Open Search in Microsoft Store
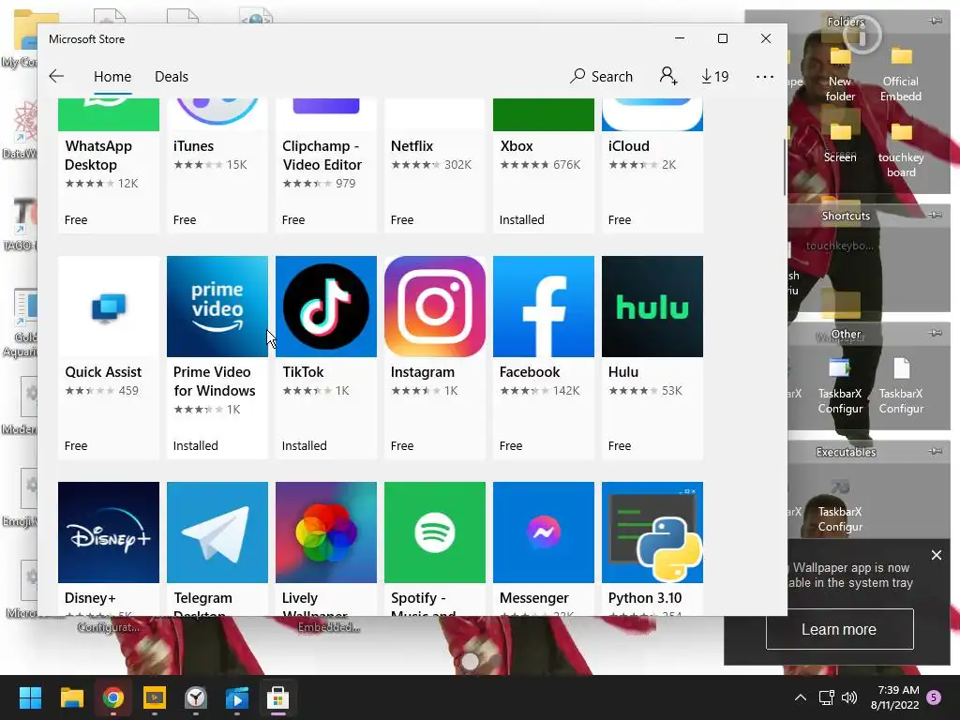This screenshot has height=720, width=960. 601,76
